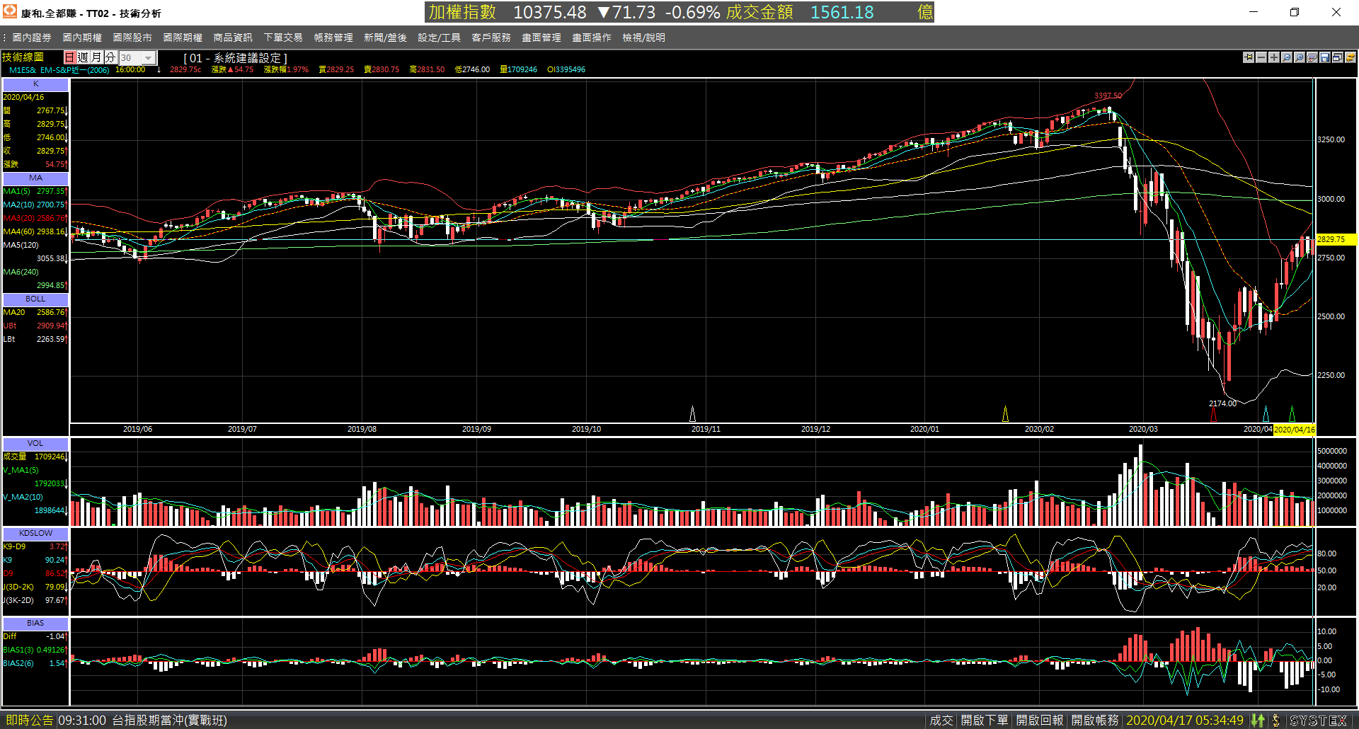Switch chart to monthly 月 period
Screen dimensions: 1359x729
96,57
